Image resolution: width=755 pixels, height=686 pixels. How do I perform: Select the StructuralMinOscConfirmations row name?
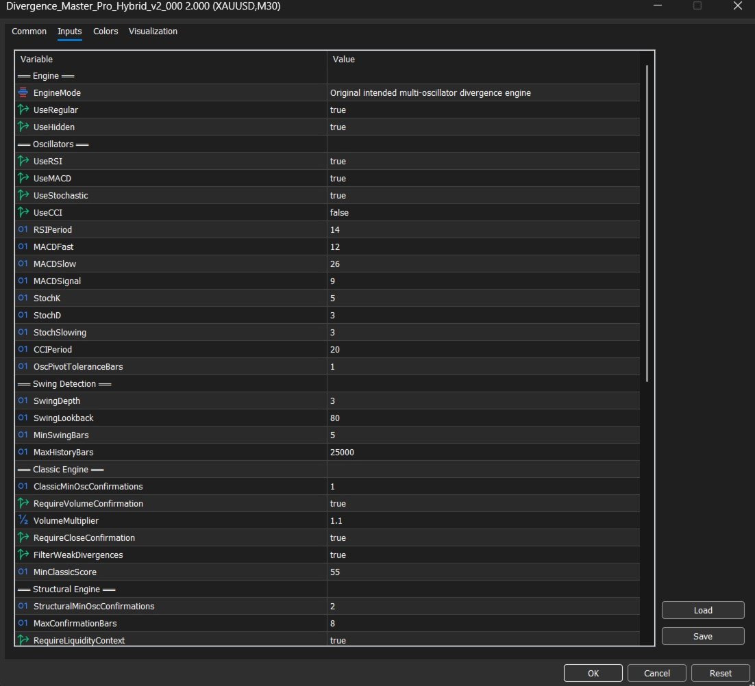(x=94, y=606)
